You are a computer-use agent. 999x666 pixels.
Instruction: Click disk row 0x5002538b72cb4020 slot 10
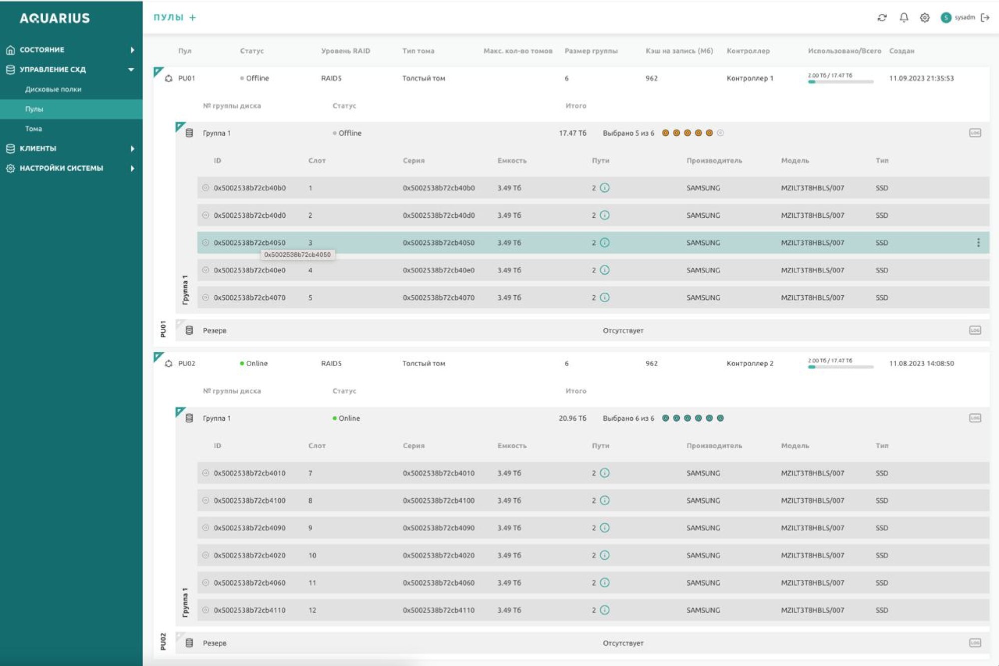point(593,556)
